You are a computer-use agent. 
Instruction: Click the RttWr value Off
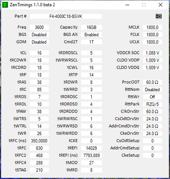tap(153, 97)
